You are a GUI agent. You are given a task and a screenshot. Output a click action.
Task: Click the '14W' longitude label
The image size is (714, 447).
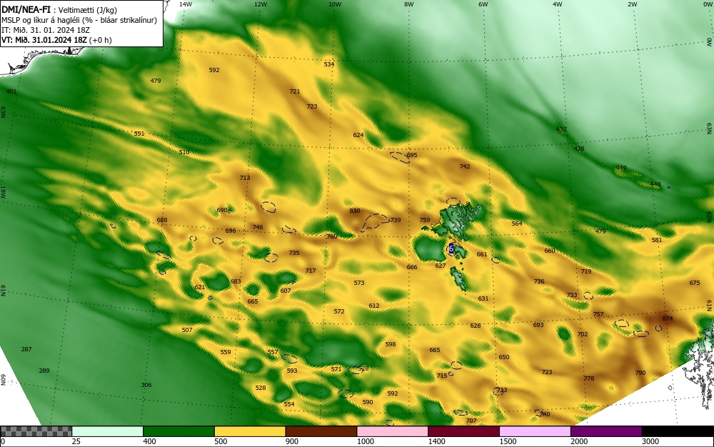(x=185, y=4)
